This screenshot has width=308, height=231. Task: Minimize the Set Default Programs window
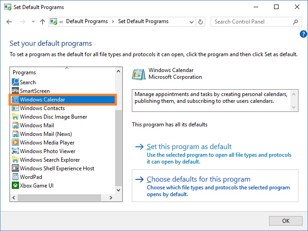coord(256,7)
